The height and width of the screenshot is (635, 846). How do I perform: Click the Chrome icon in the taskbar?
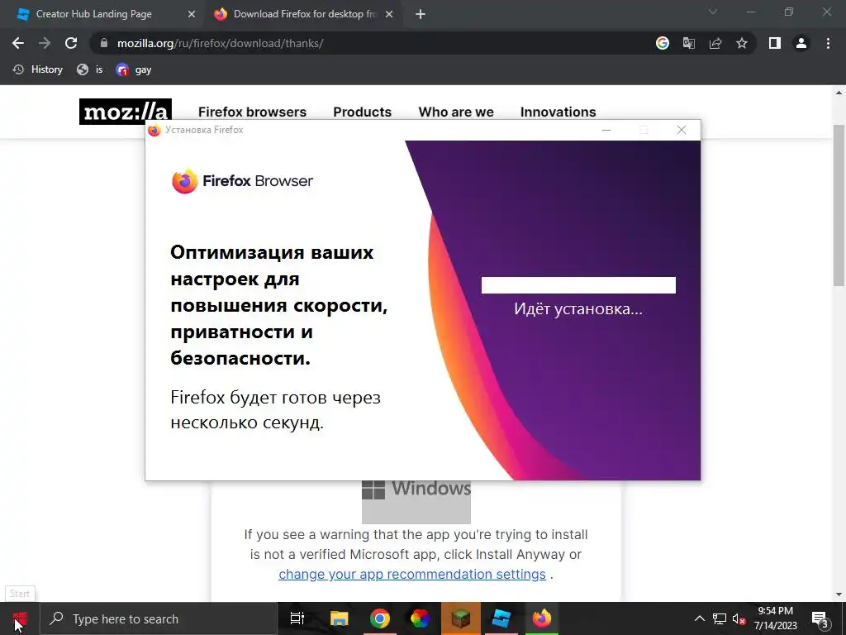pyautogui.click(x=380, y=618)
